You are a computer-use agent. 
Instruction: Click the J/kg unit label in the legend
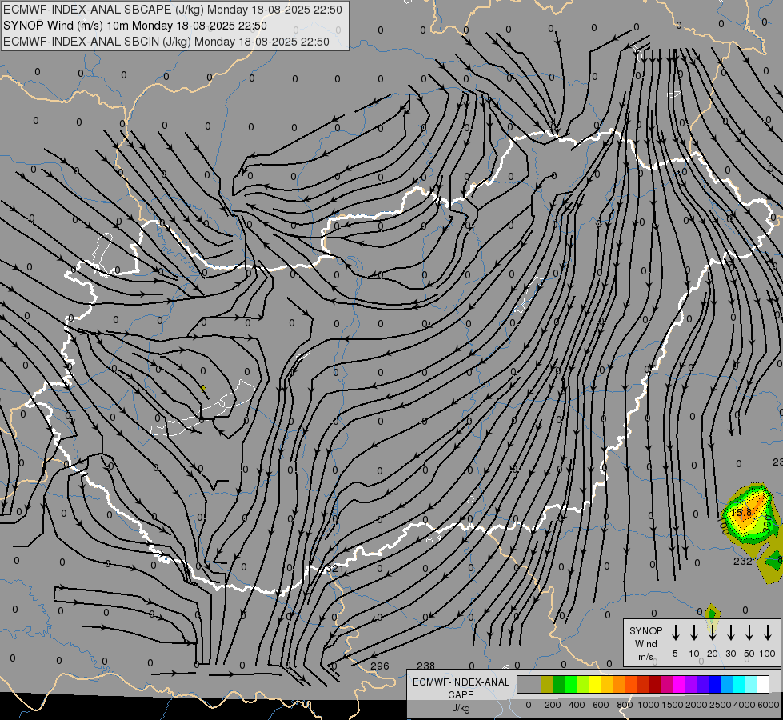coord(461,708)
